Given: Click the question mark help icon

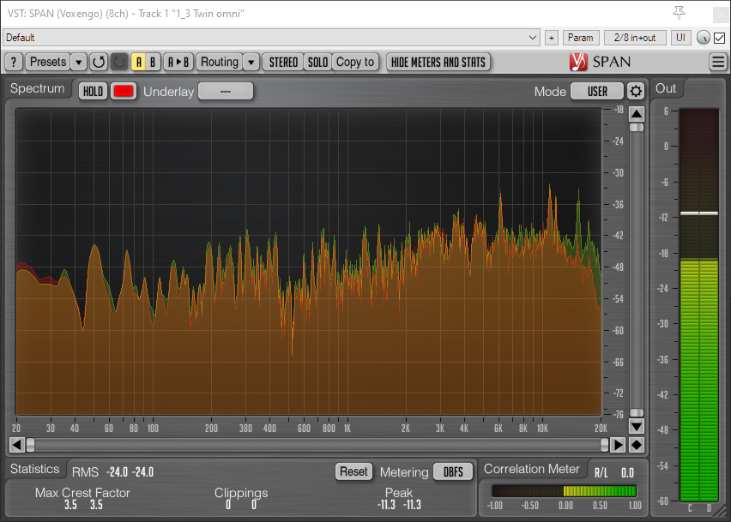Looking at the screenshot, I should [13, 62].
